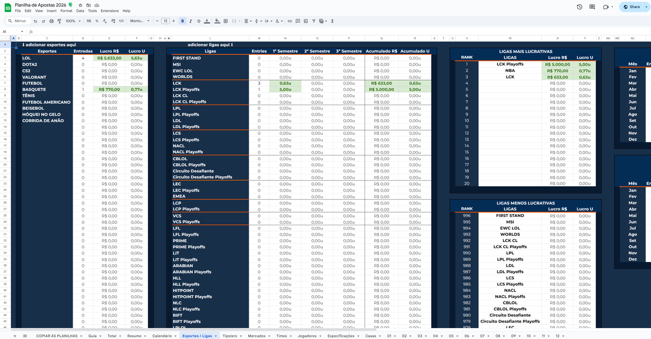Click the Move to folder icon
Viewport: 651px width, 339px height.
pos(88,5)
